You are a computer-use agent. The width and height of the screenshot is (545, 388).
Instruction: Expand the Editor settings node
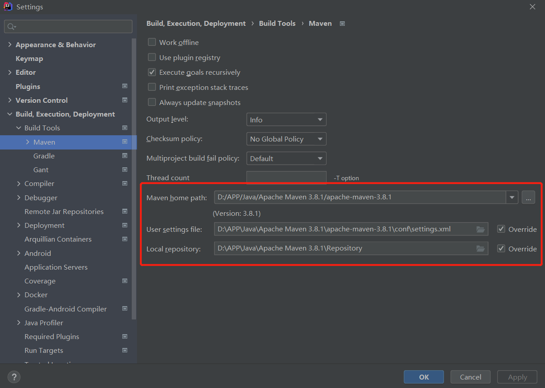pyautogui.click(x=10, y=72)
